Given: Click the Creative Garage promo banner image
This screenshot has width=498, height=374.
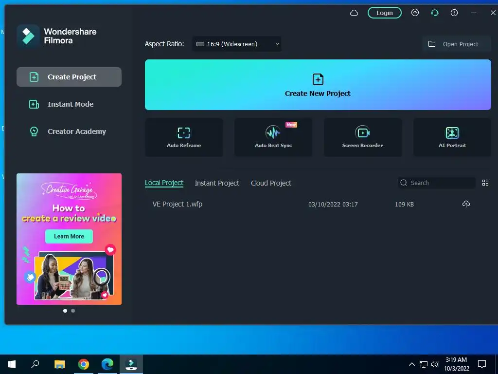Looking at the screenshot, I should [x=69, y=239].
